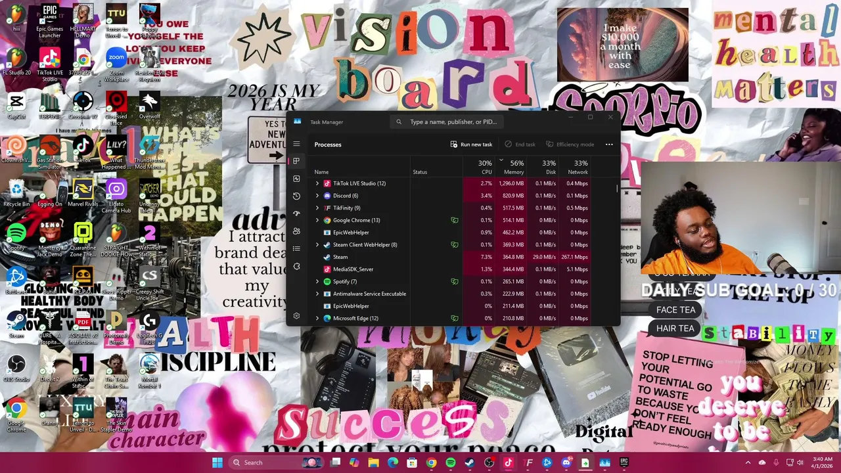The image size is (841, 473).
Task: Open Epic Games Launcher desktop shortcut
Action: pos(49,19)
